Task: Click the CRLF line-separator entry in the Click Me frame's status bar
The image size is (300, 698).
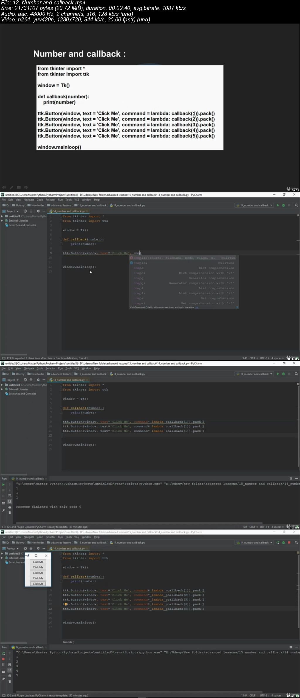Action: [x=253, y=695]
